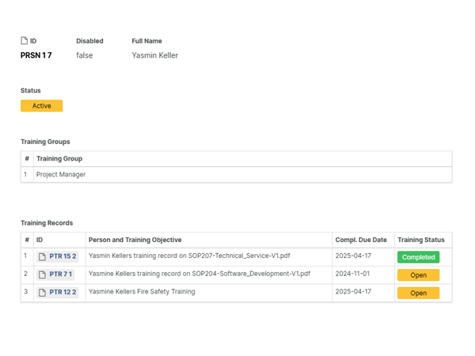Screen dimensions: 475x356
Task: Click the Open badge for Fire Safety Training
Action: [x=418, y=293]
